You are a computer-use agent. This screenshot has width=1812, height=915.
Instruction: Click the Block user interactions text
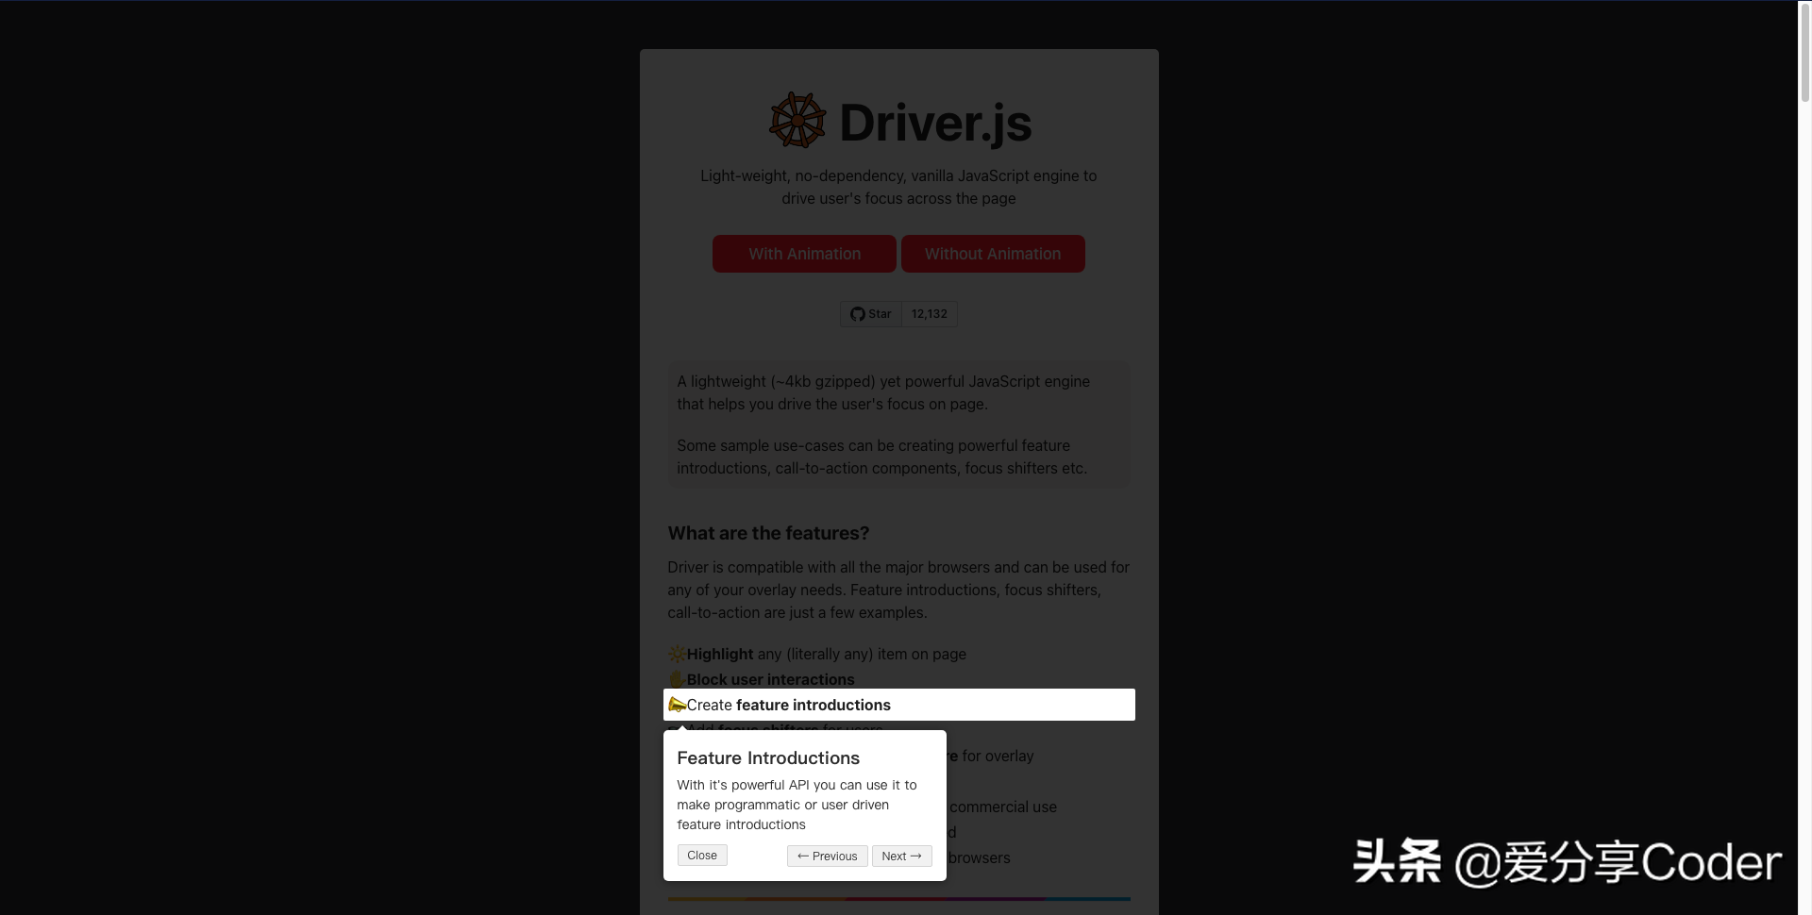click(770, 679)
